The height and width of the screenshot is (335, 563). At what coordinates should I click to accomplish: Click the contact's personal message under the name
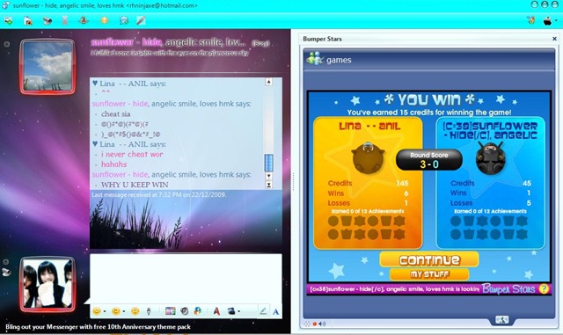point(170,53)
